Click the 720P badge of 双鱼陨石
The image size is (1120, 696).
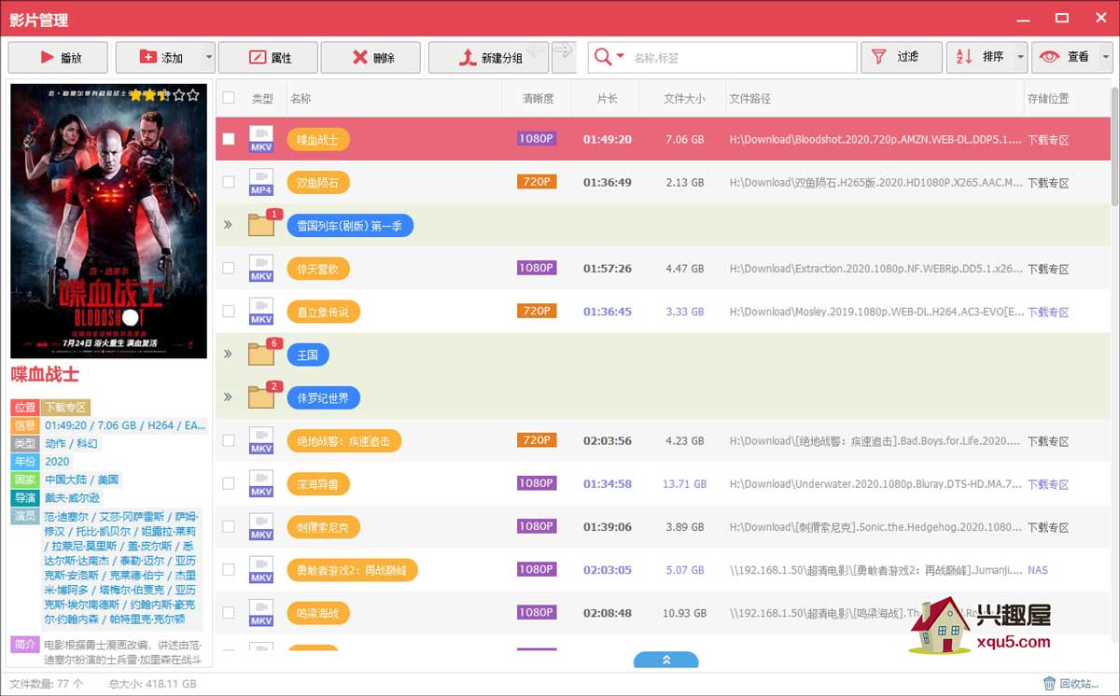537,181
